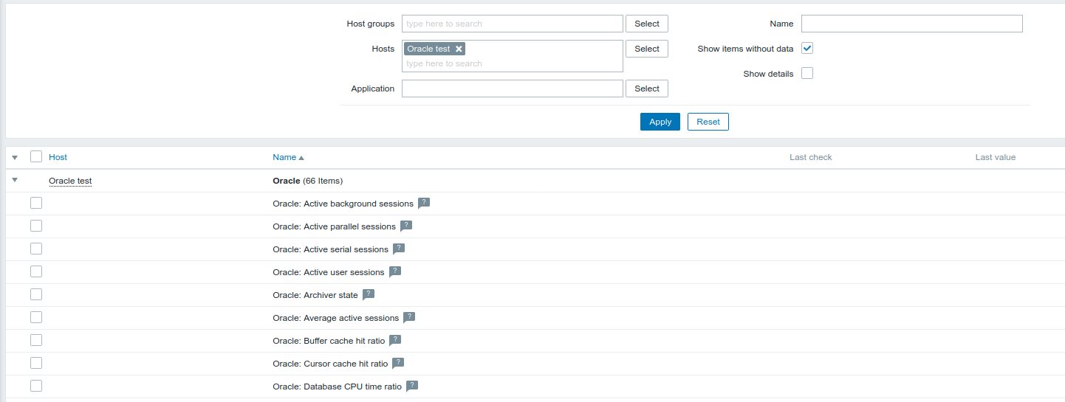Click Select button next to Application field
The width and height of the screenshot is (1065, 402).
click(x=646, y=89)
